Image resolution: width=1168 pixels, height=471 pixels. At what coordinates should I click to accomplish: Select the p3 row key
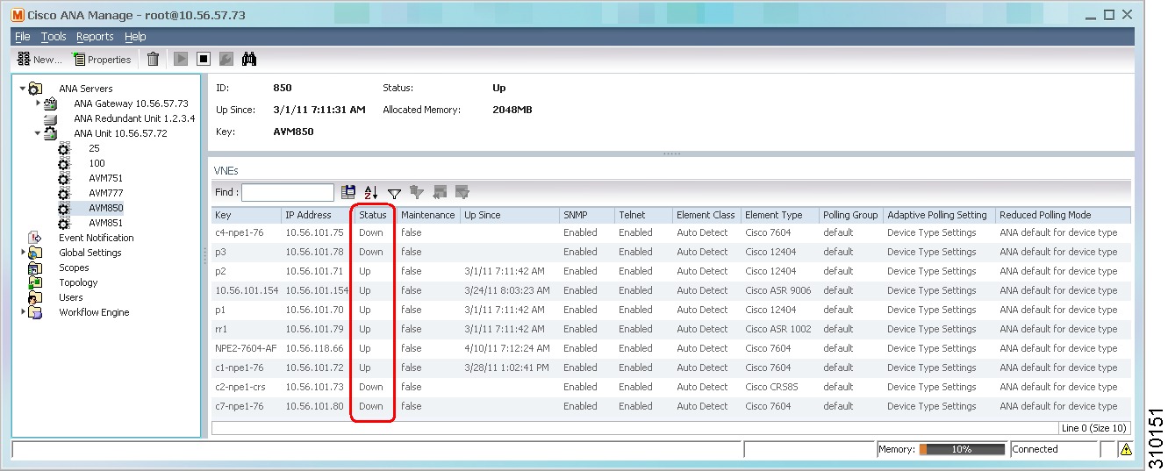point(220,252)
